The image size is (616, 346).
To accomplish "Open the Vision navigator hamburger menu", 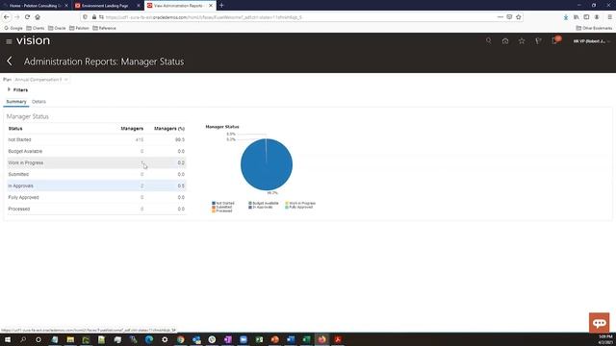I will pos(9,41).
